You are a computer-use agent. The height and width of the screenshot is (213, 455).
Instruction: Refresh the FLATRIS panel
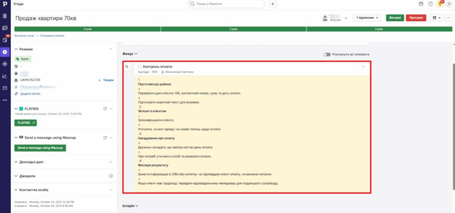click(105, 109)
